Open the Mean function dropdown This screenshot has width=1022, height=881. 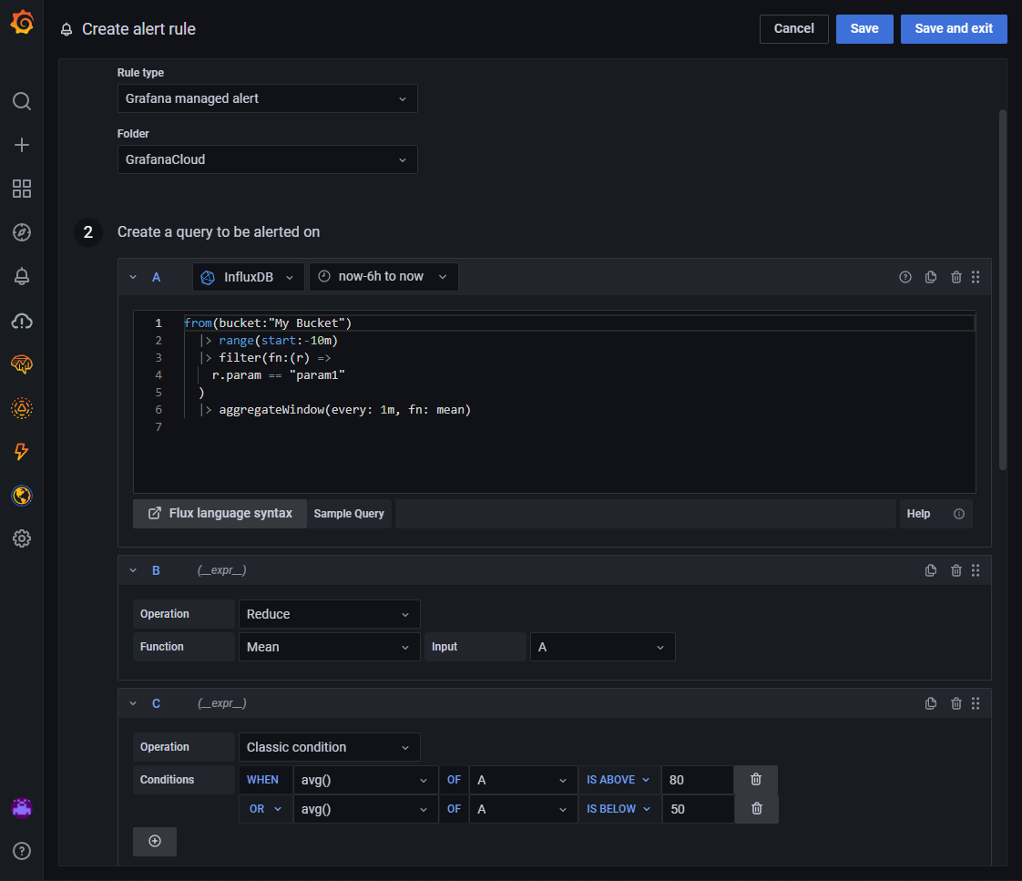coord(329,647)
